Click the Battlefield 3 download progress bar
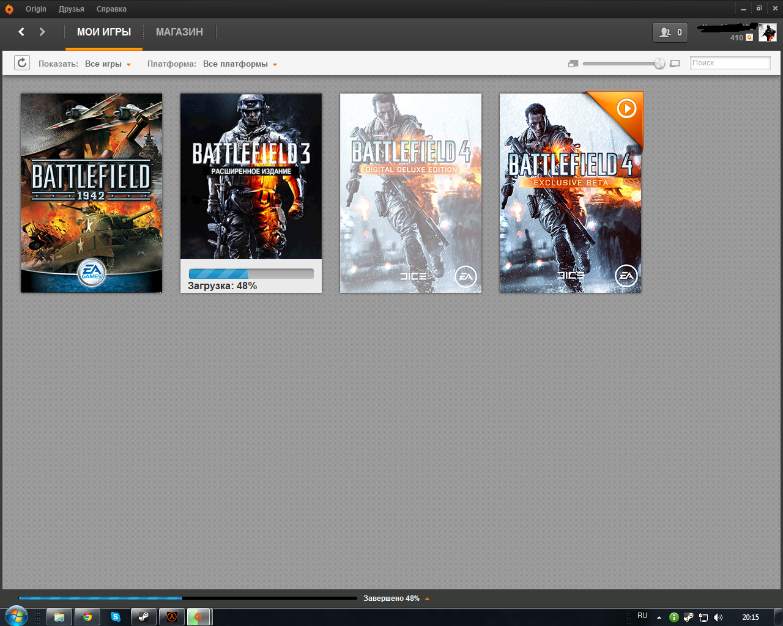The height and width of the screenshot is (626, 783). click(x=251, y=274)
